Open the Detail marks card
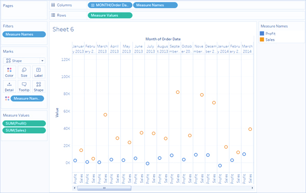The width and height of the screenshot is (306, 193). pyautogui.click(x=9, y=87)
